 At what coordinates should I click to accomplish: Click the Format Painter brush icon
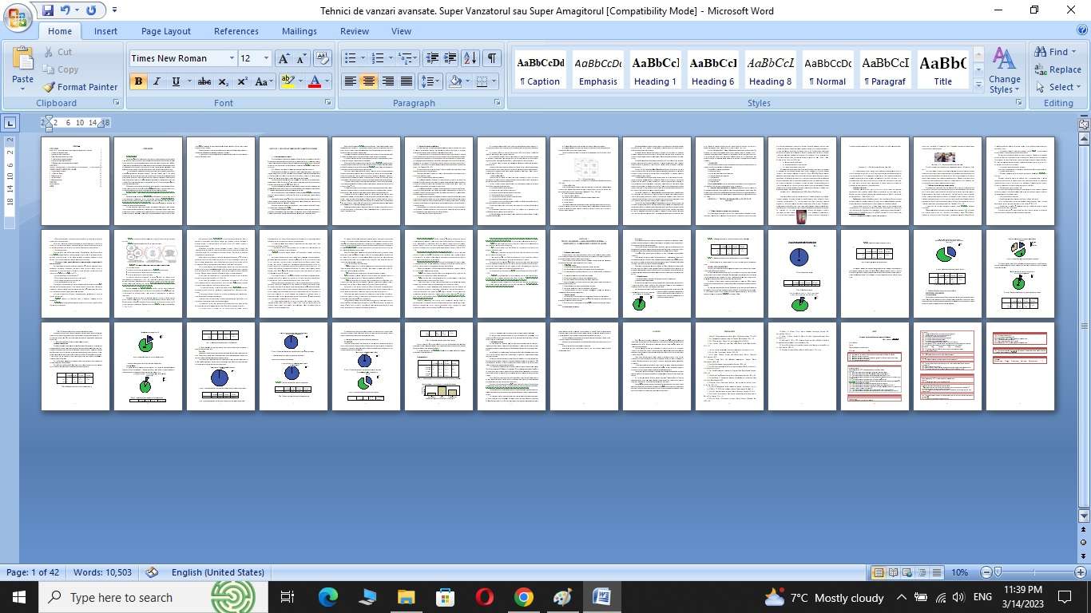click(x=50, y=87)
